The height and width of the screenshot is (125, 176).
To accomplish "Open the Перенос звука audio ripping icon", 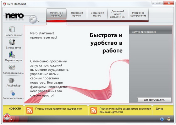I will pyautogui.click(x=12, y=54).
